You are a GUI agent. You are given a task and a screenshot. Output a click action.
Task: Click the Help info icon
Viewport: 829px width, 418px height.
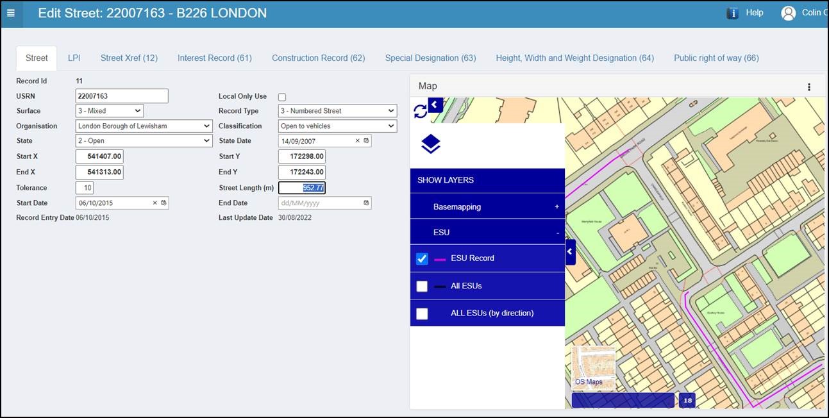point(732,13)
